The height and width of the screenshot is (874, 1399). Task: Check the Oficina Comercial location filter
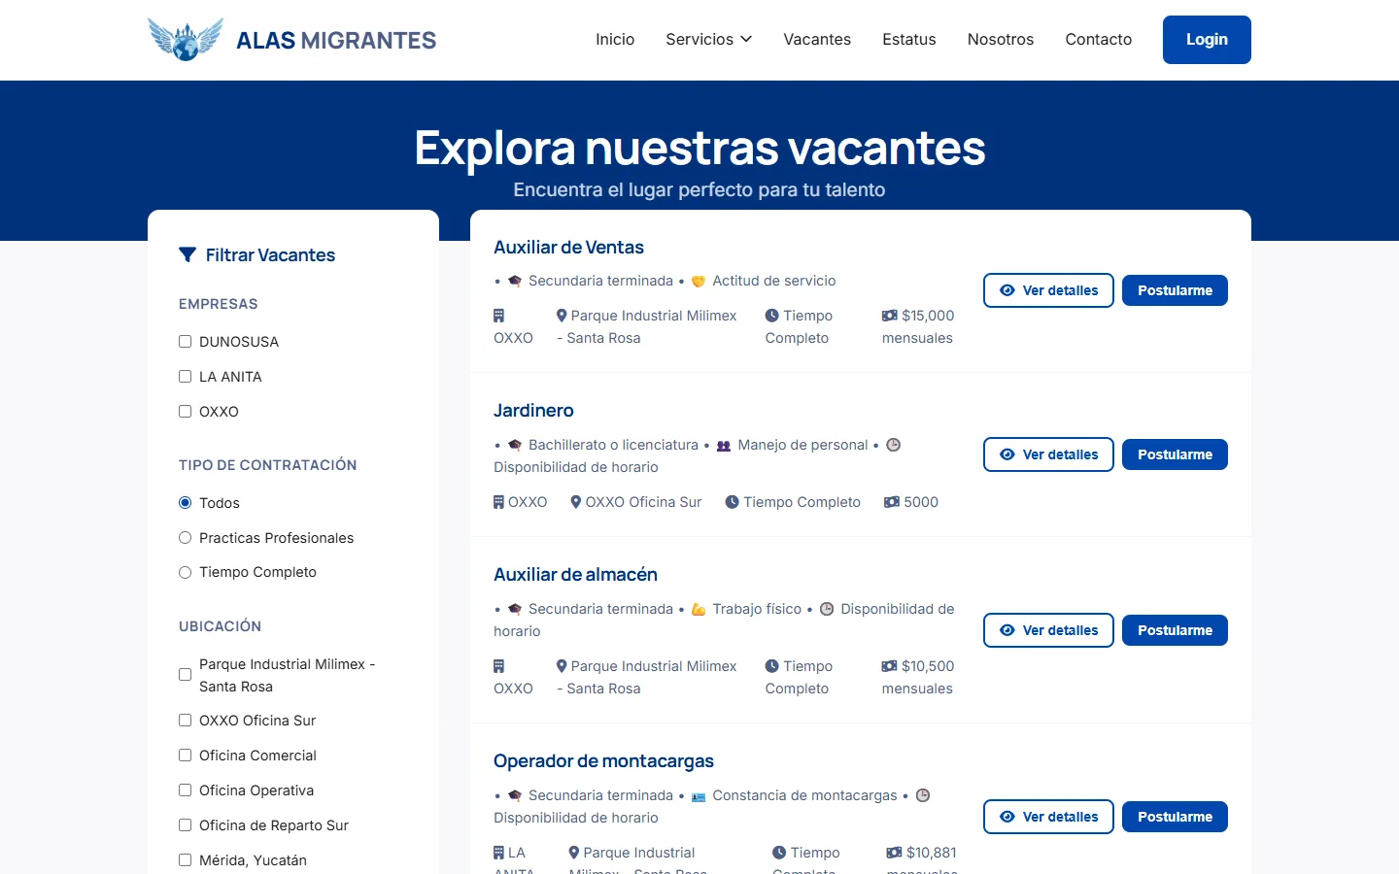(x=185, y=756)
